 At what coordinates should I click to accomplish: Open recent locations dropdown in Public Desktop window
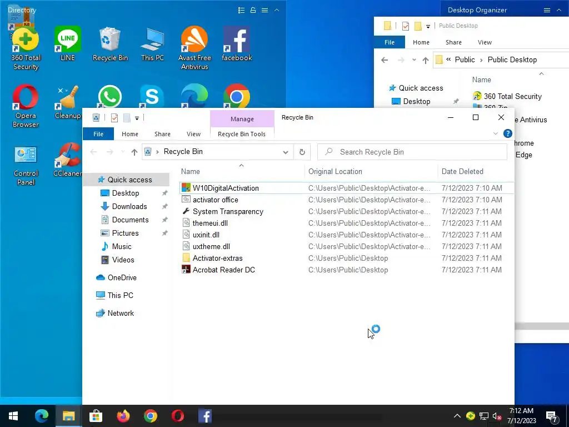coord(414,60)
